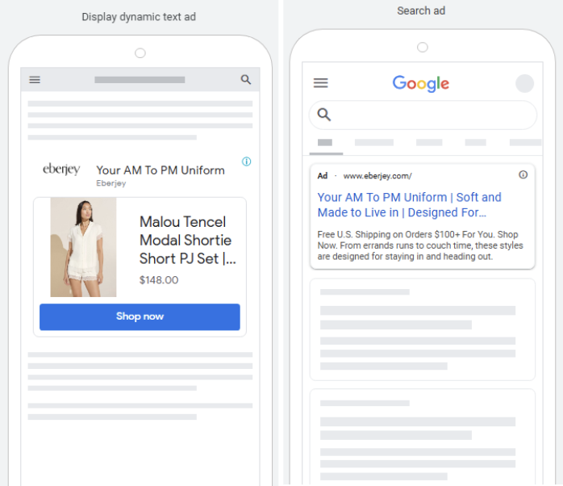Open the 'Your AM To PM Uniform | Soft and' ad headline link
The height and width of the screenshot is (486, 563).
pyautogui.click(x=409, y=205)
